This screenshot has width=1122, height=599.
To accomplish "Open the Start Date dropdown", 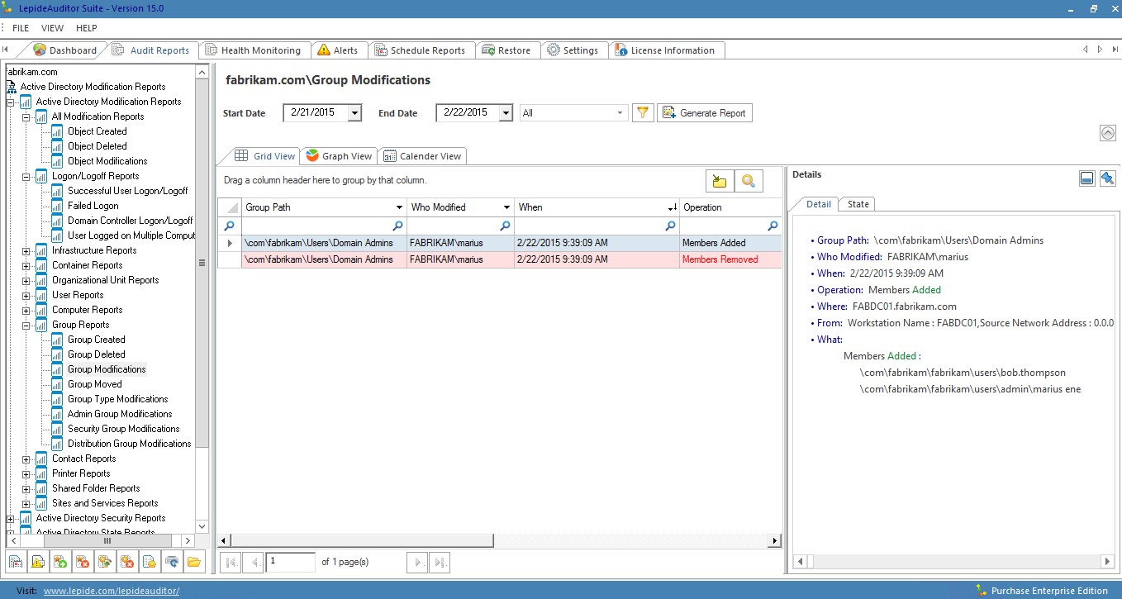I will tap(354, 113).
